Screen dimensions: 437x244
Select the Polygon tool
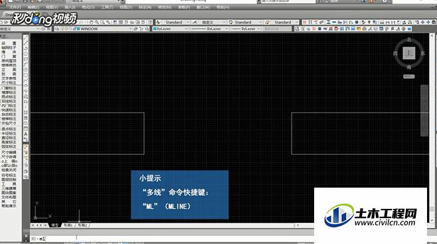click(x=26, y=54)
